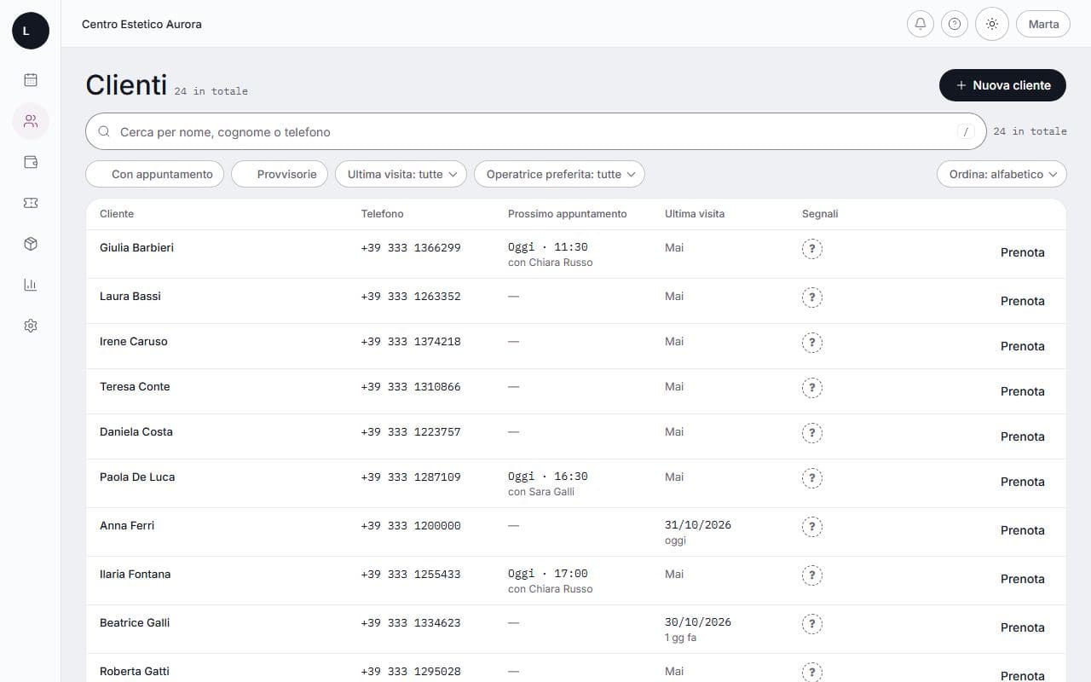
Task: Click the signal icon for Beatrice Galli
Action: 812,624
